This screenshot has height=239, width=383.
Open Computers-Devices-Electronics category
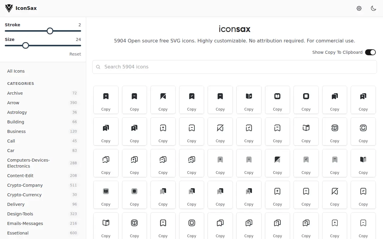point(43,163)
